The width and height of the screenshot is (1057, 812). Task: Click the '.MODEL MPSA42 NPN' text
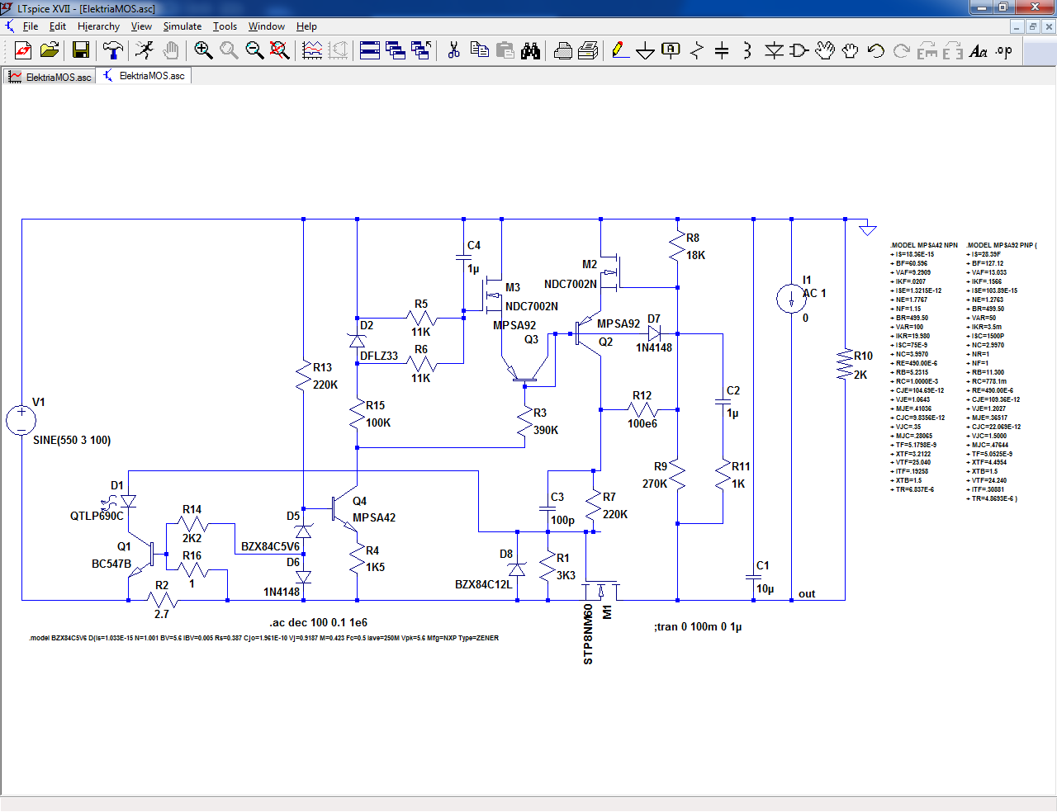point(924,245)
